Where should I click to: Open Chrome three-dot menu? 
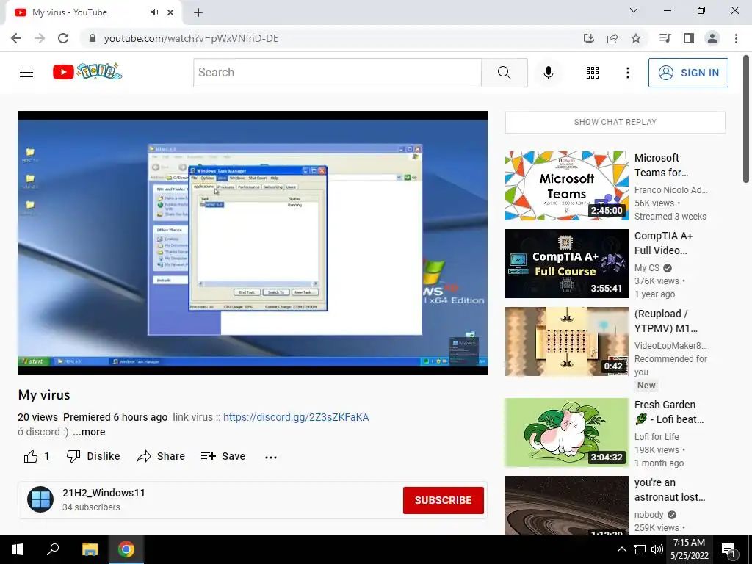click(x=736, y=38)
